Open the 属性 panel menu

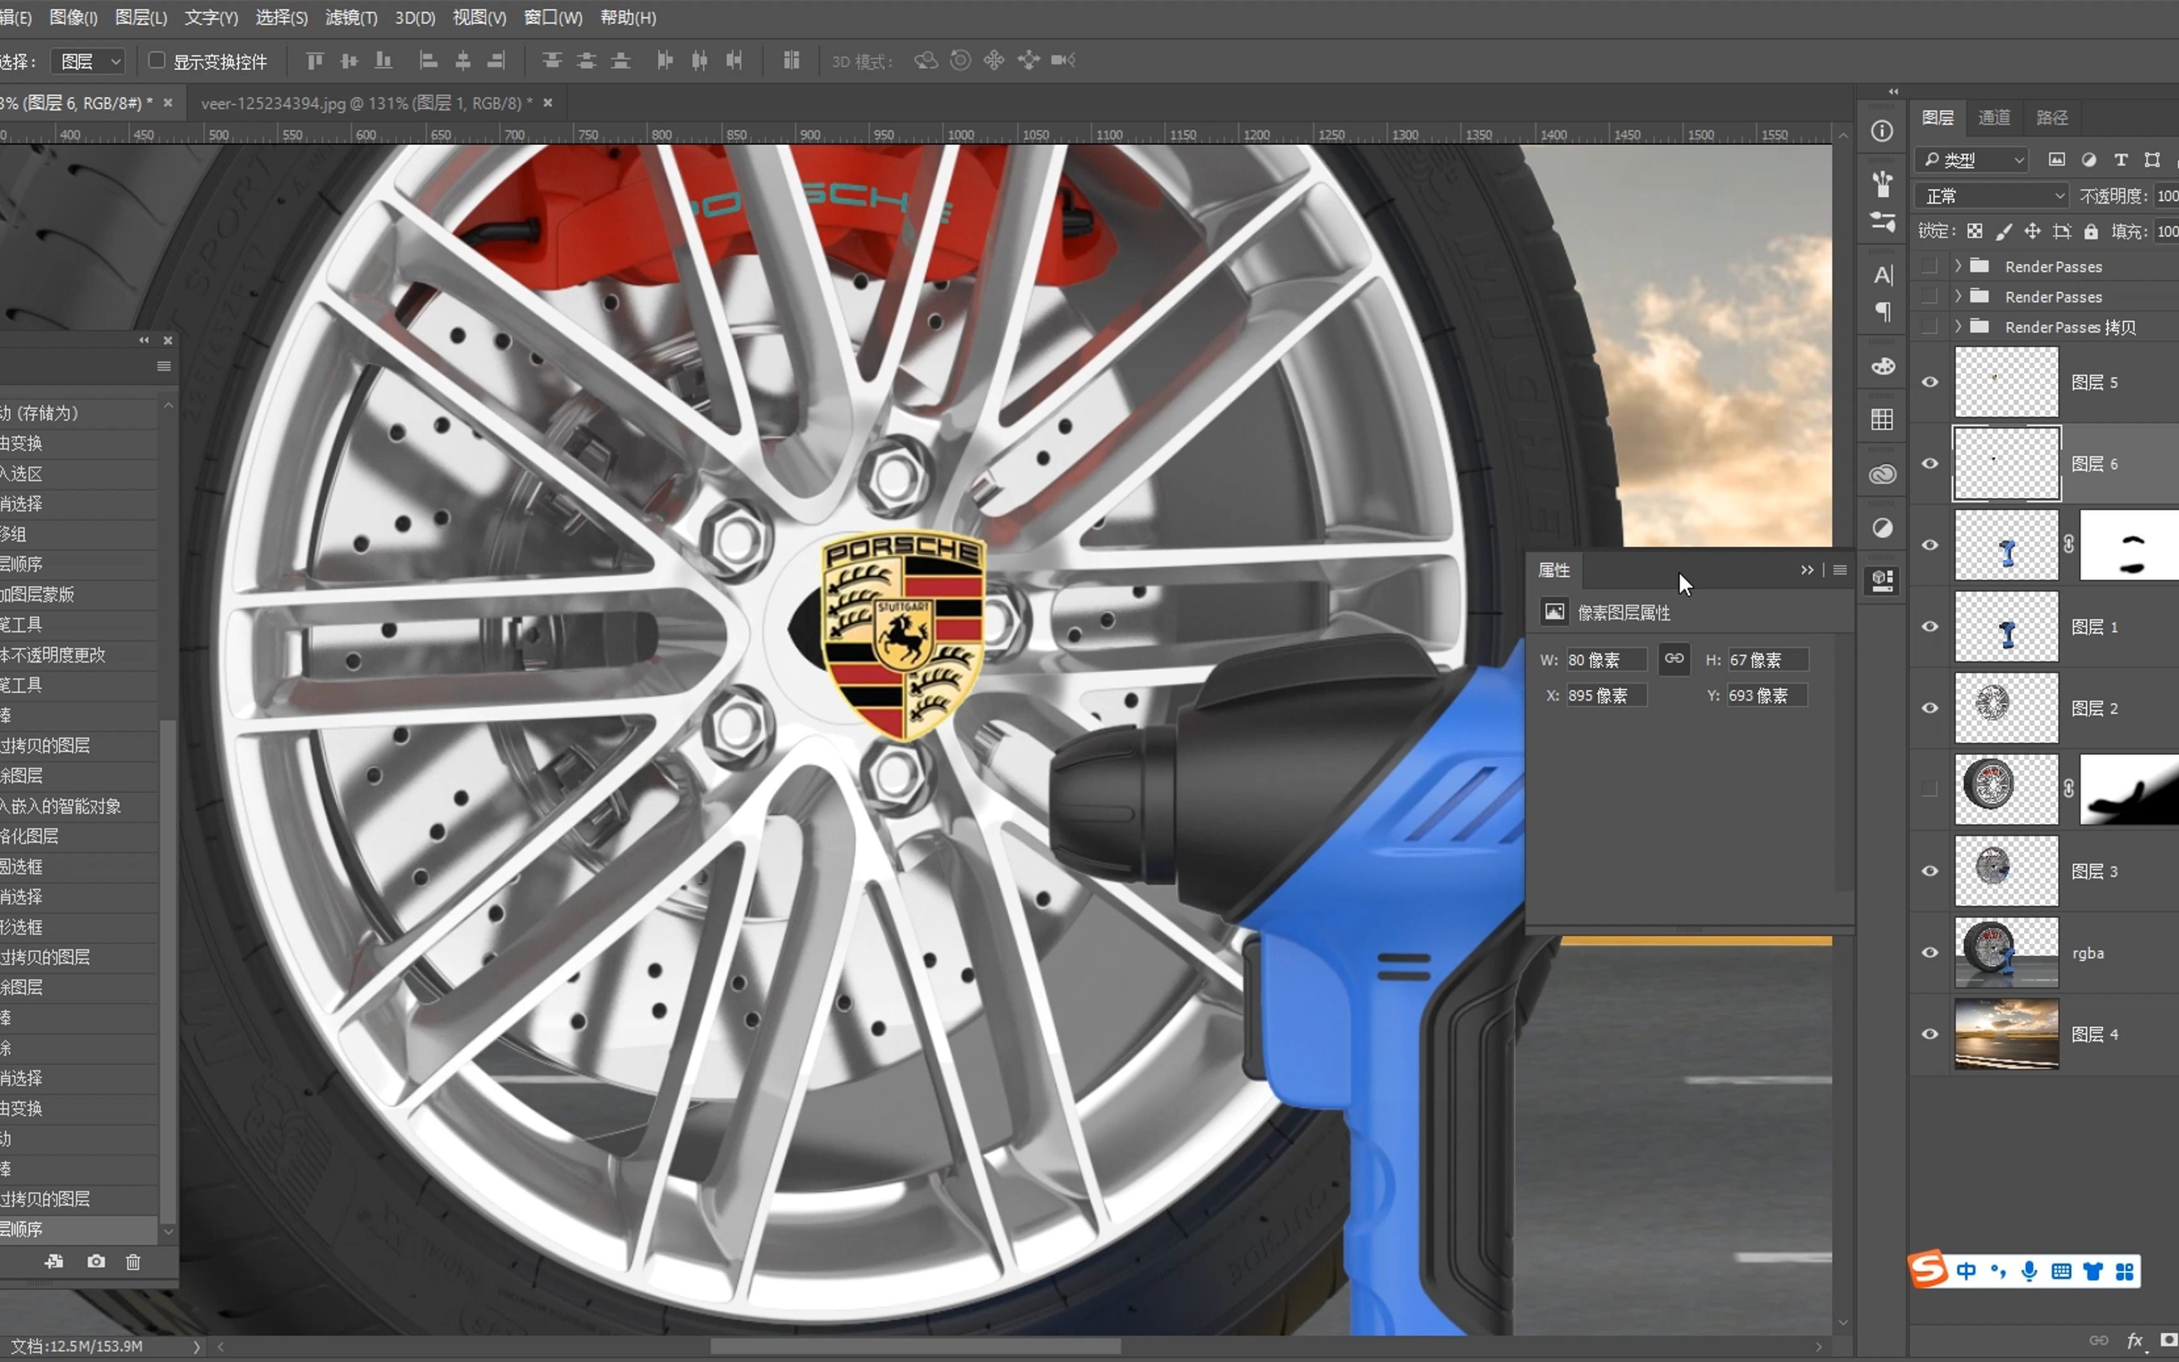coord(1840,569)
